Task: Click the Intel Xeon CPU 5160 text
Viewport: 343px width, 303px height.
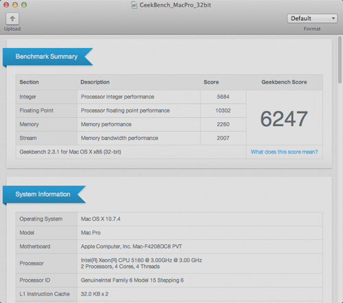Action: (x=141, y=260)
